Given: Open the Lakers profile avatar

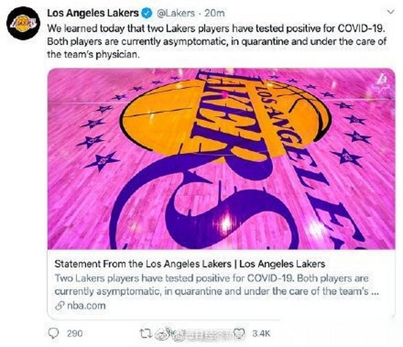Looking at the screenshot, I should [x=23, y=23].
